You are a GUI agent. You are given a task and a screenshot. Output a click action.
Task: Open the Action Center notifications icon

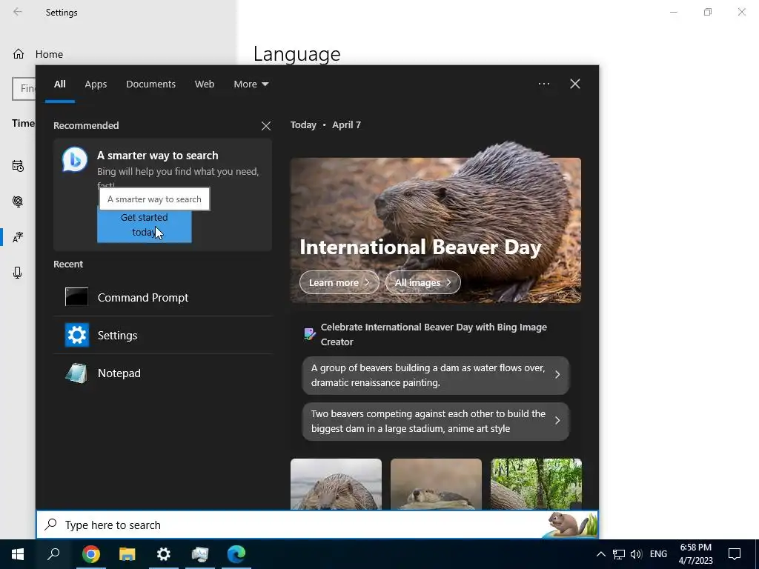735,554
